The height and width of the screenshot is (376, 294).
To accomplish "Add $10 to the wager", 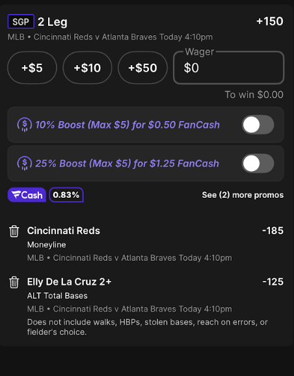I will pyautogui.click(x=87, y=68).
